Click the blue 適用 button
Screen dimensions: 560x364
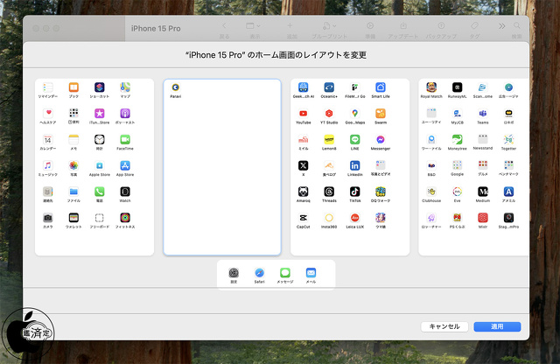497,326
